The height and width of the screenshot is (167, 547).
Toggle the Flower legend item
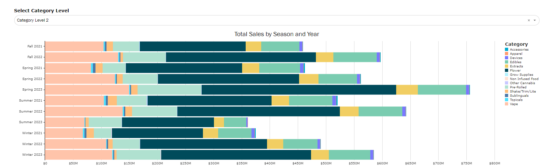pos(515,71)
